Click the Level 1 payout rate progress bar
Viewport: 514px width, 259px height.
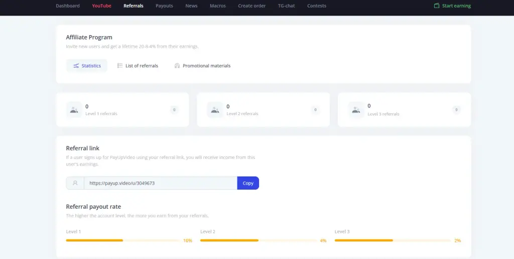[123, 240]
